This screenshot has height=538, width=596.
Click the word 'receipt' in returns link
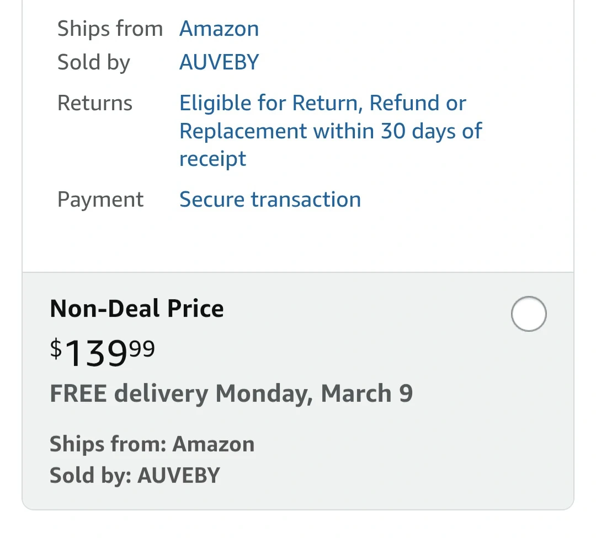click(x=212, y=159)
